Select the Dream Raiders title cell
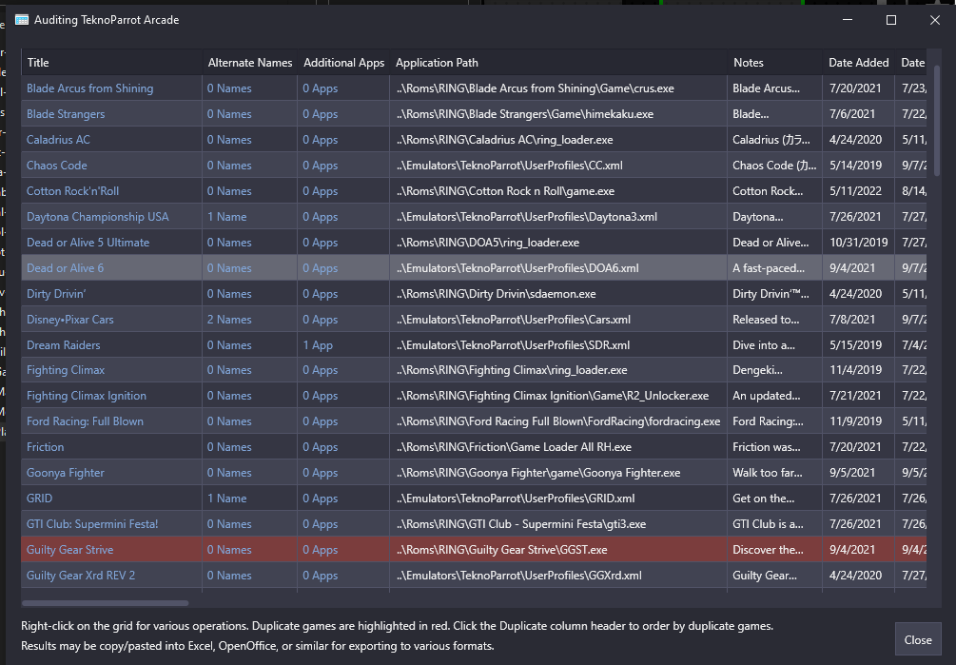 coord(111,344)
